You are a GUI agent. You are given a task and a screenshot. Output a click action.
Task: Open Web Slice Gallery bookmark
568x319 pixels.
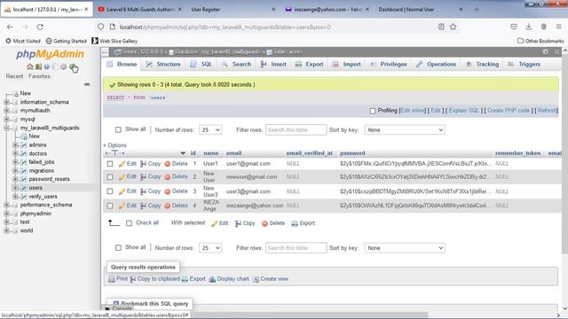(114, 42)
